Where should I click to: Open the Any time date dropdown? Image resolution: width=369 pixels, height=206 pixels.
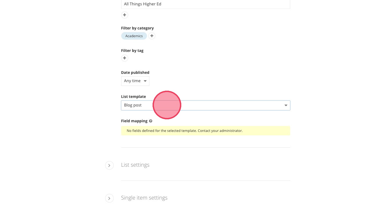135,81
